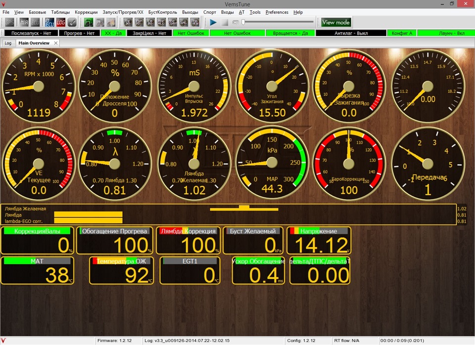Click the N/A toolbar icon
The height and width of the screenshot is (345, 475).
pyautogui.click(x=24, y=22)
